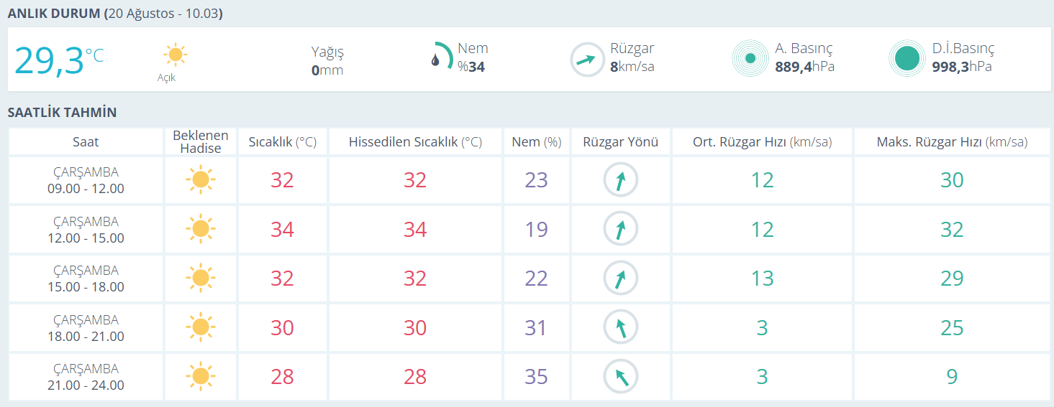Click the Sıcaklık column header
Image resolution: width=1054 pixels, height=407 pixels.
tap(282, 142)
